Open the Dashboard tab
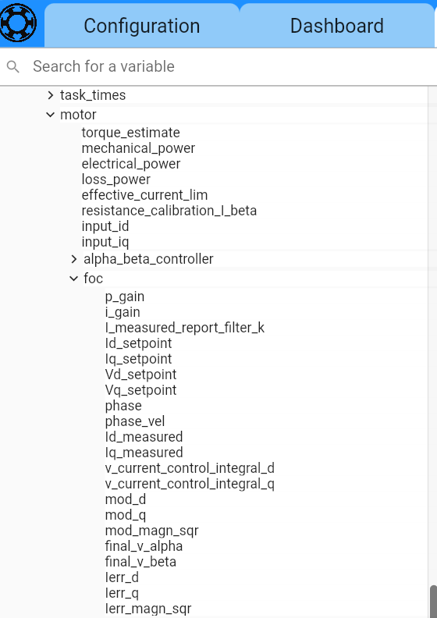 337,26
